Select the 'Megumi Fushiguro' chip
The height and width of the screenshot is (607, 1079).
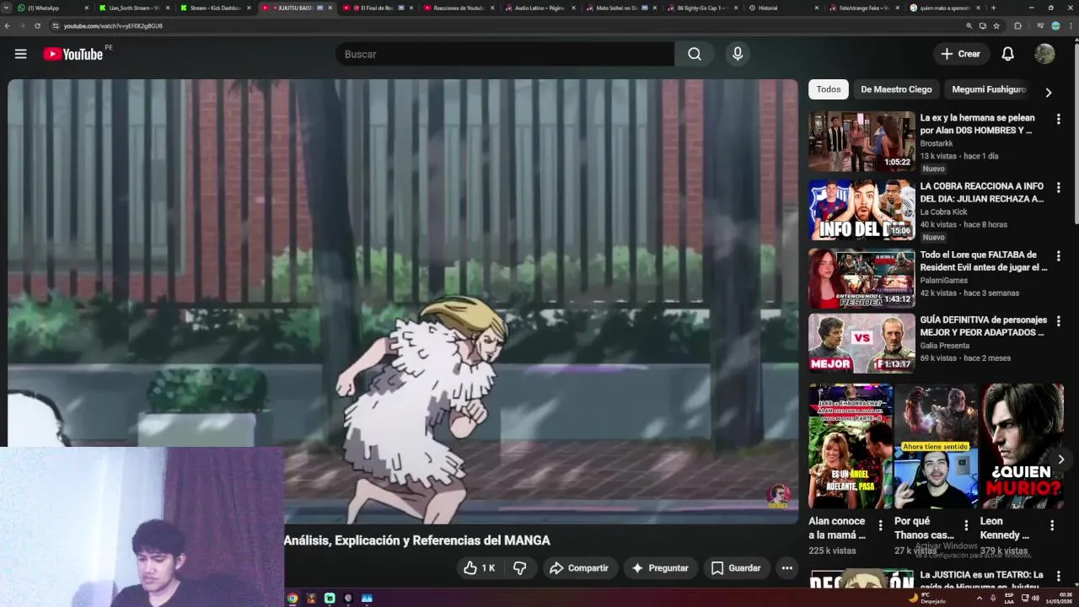[x=988, y=89]
